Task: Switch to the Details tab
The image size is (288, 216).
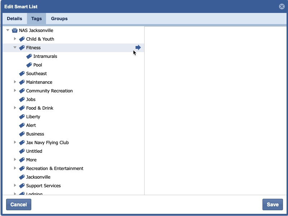Action: [14, 19]
